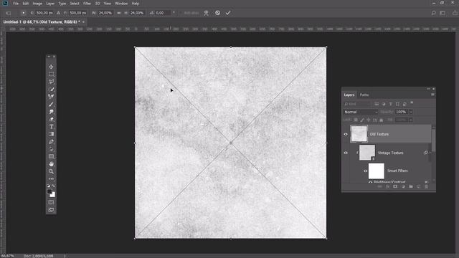Toggle Quick Mask mode in the toolbar
This screenshot has width=459, height=258.
click(x=51, y=202)
